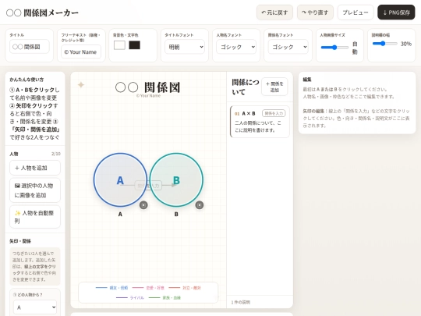Image resolution: width=421 pixels, height=316 pixels.
Task: Click 選択中の人物に画像を追加 button
Action: [35, 190]
